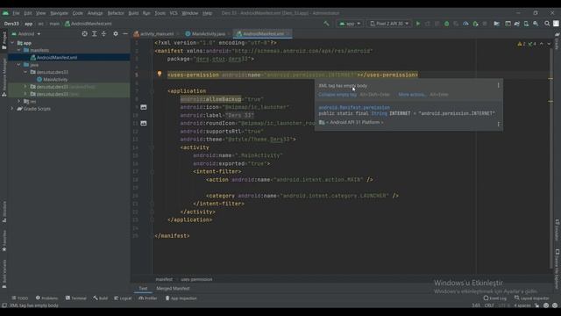
Task: Open the Android project view dropdown
Action: pyautogui.click(x=26, y=34)
